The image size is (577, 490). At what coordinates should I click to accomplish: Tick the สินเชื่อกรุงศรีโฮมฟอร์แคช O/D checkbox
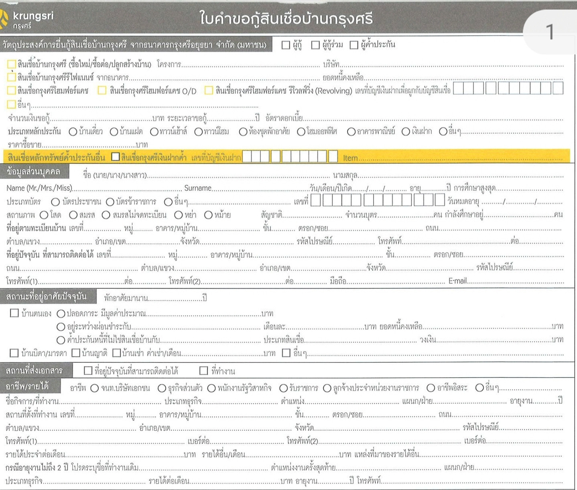click(x=102, y=91)
